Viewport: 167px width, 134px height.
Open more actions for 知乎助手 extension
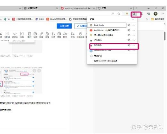click(134, 45)
